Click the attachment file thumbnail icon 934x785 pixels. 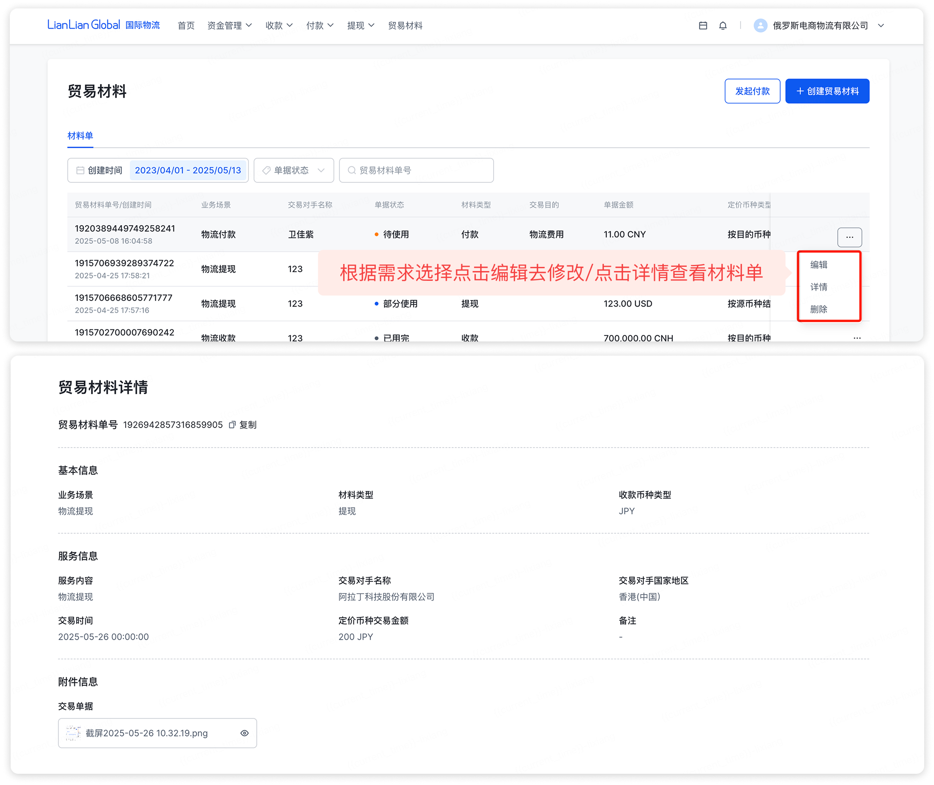73,733
